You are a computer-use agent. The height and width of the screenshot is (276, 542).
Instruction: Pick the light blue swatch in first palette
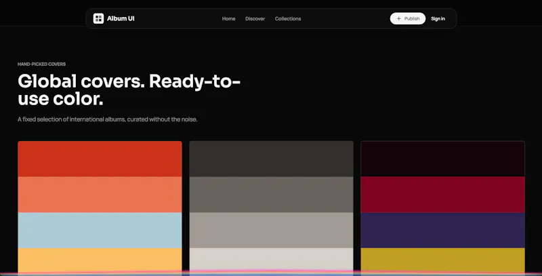click(100, 231)
